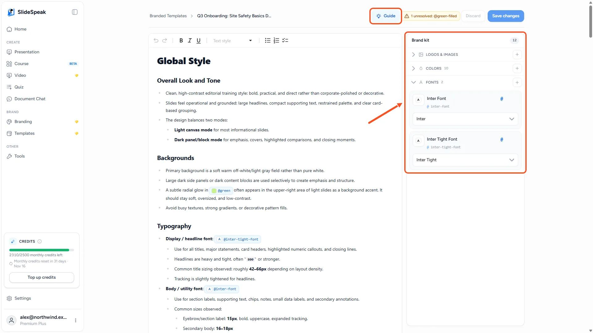
Task: Open Settings in the sidebar
Action: (42, 298)
